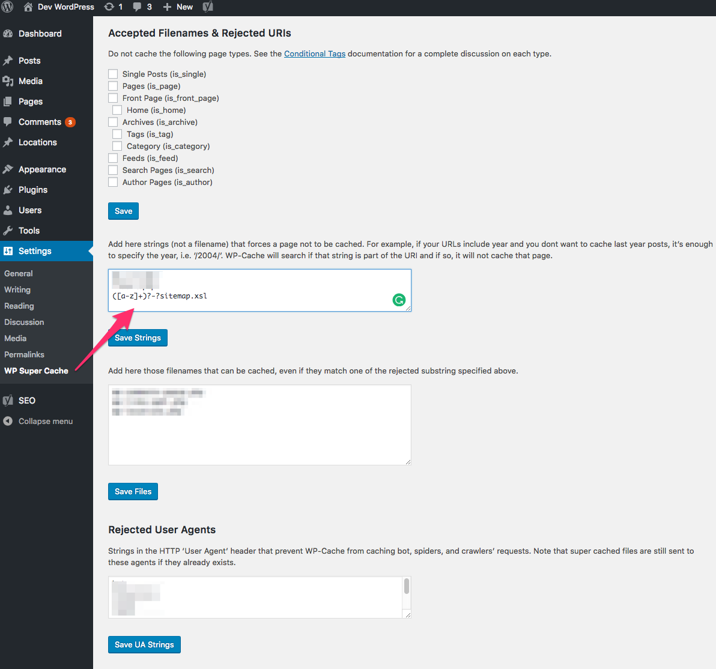Tick the Home (is_home) checkbox

pyautogui.click(x=117, y=110)
